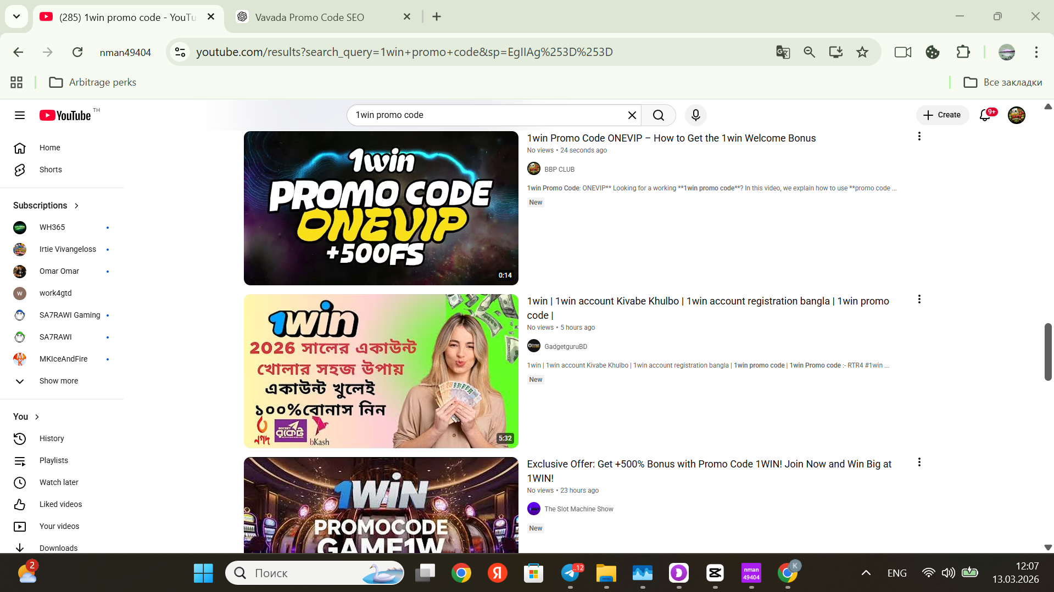Close the Vavada Promo Code SEO tab

click(x=407, y=17)
